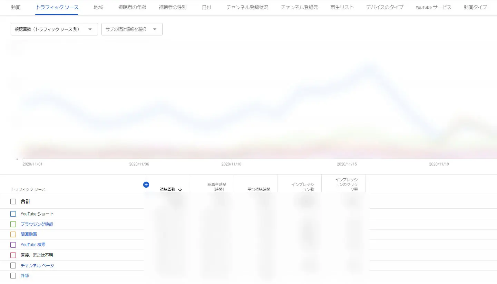The image size is (497, 284).
Task: Select the YouTube サービス tab
Action: [x=433, y=7]
